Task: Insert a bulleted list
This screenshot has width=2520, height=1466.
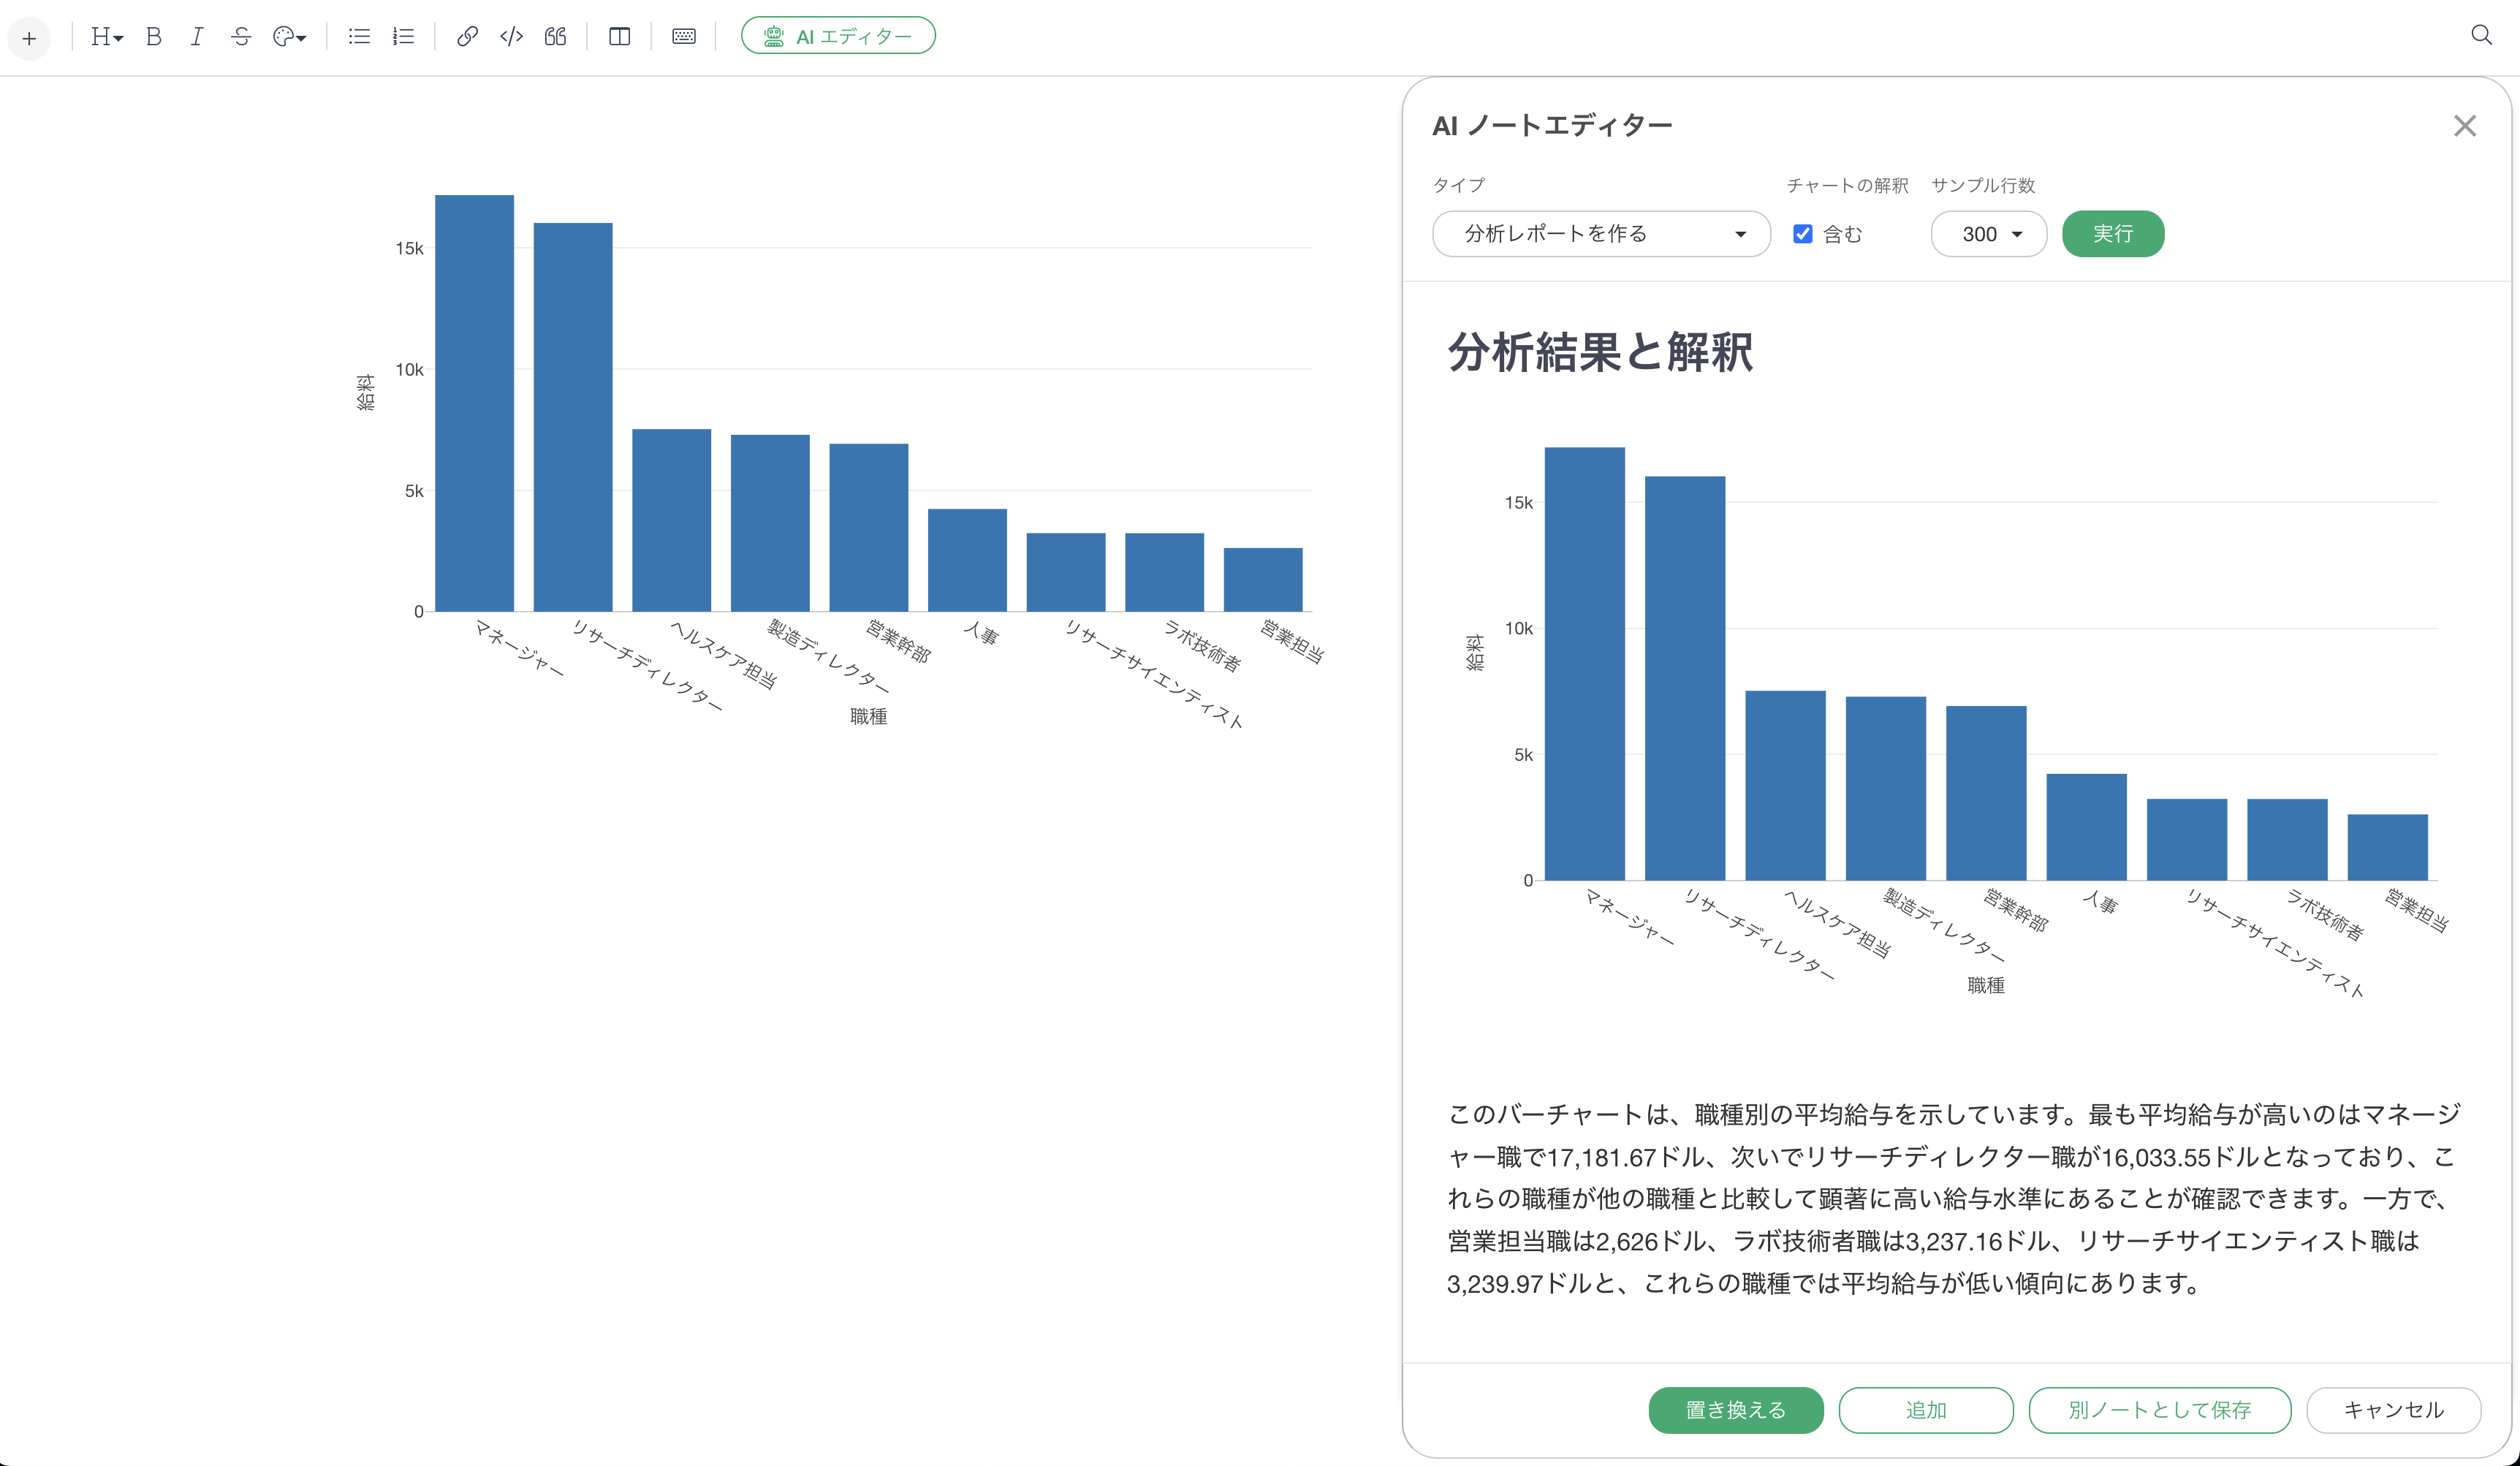Action: 359,37
